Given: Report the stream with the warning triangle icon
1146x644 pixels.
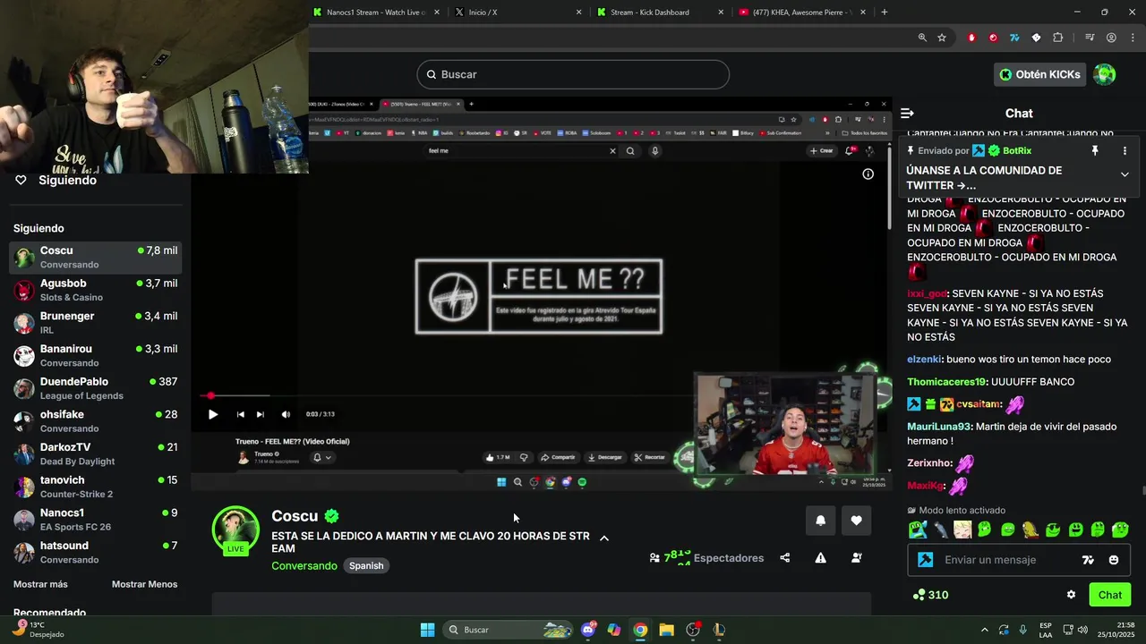Looking at the screenshot, I should pos(820,558).
